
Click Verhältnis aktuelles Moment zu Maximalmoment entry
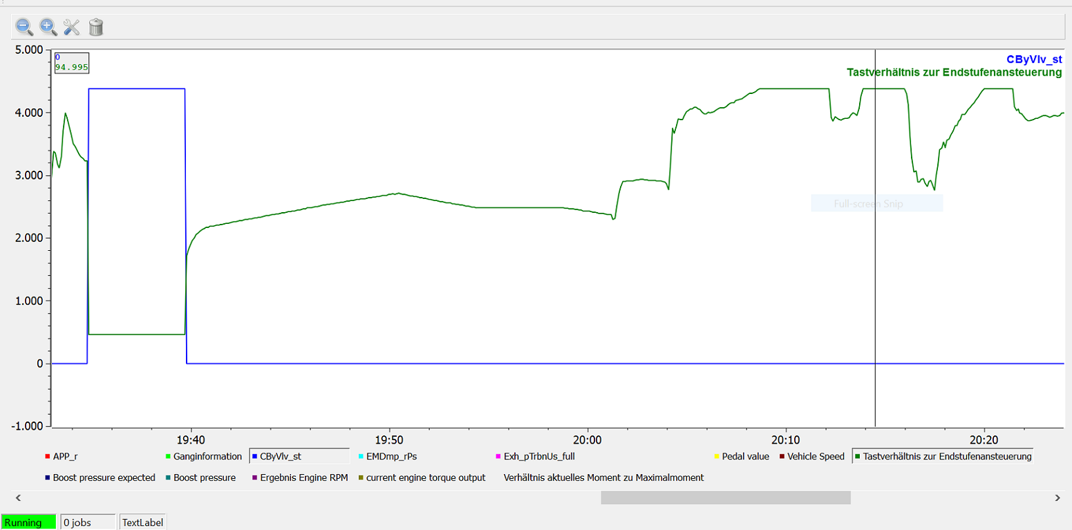click(604, 477)
